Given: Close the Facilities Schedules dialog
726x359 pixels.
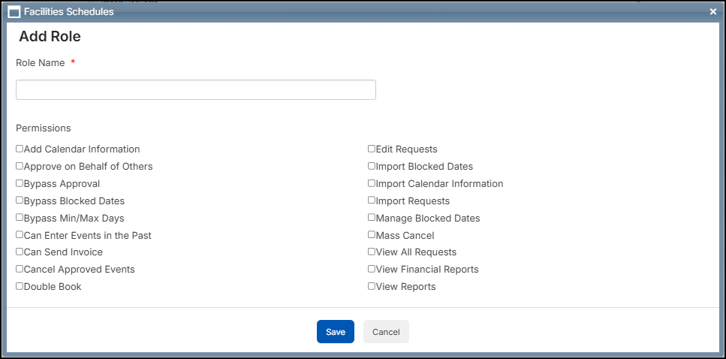Looking at the screenshot, I should 713,11.
